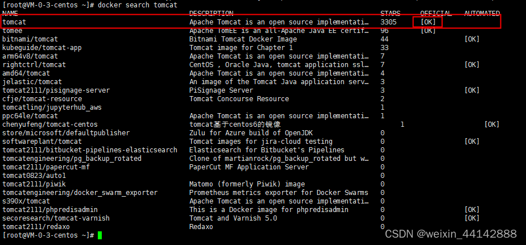
Task: Click description 'Tomcat Concourse Resource'
Action: 239,99
